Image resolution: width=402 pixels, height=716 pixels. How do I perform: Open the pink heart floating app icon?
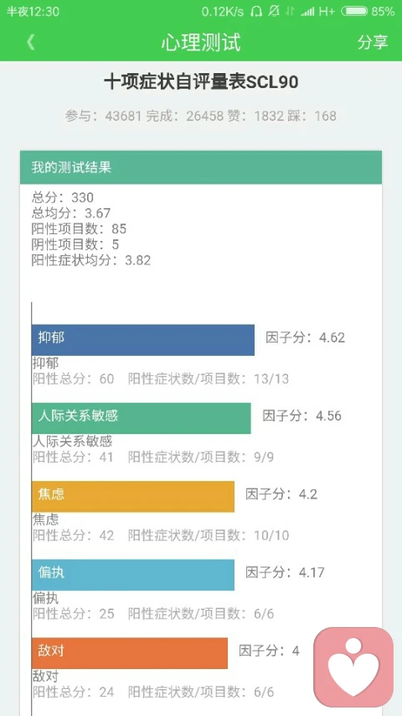pyautogui.click(x=353, y=666)
